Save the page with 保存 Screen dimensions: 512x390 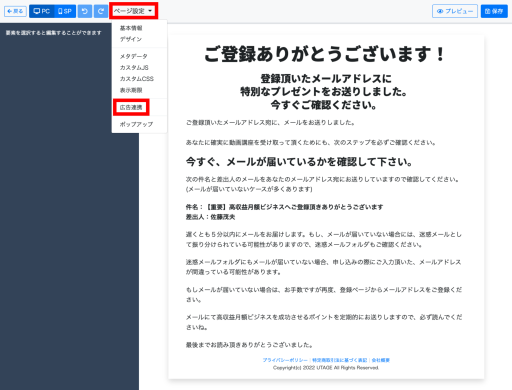tap(494, 11)
